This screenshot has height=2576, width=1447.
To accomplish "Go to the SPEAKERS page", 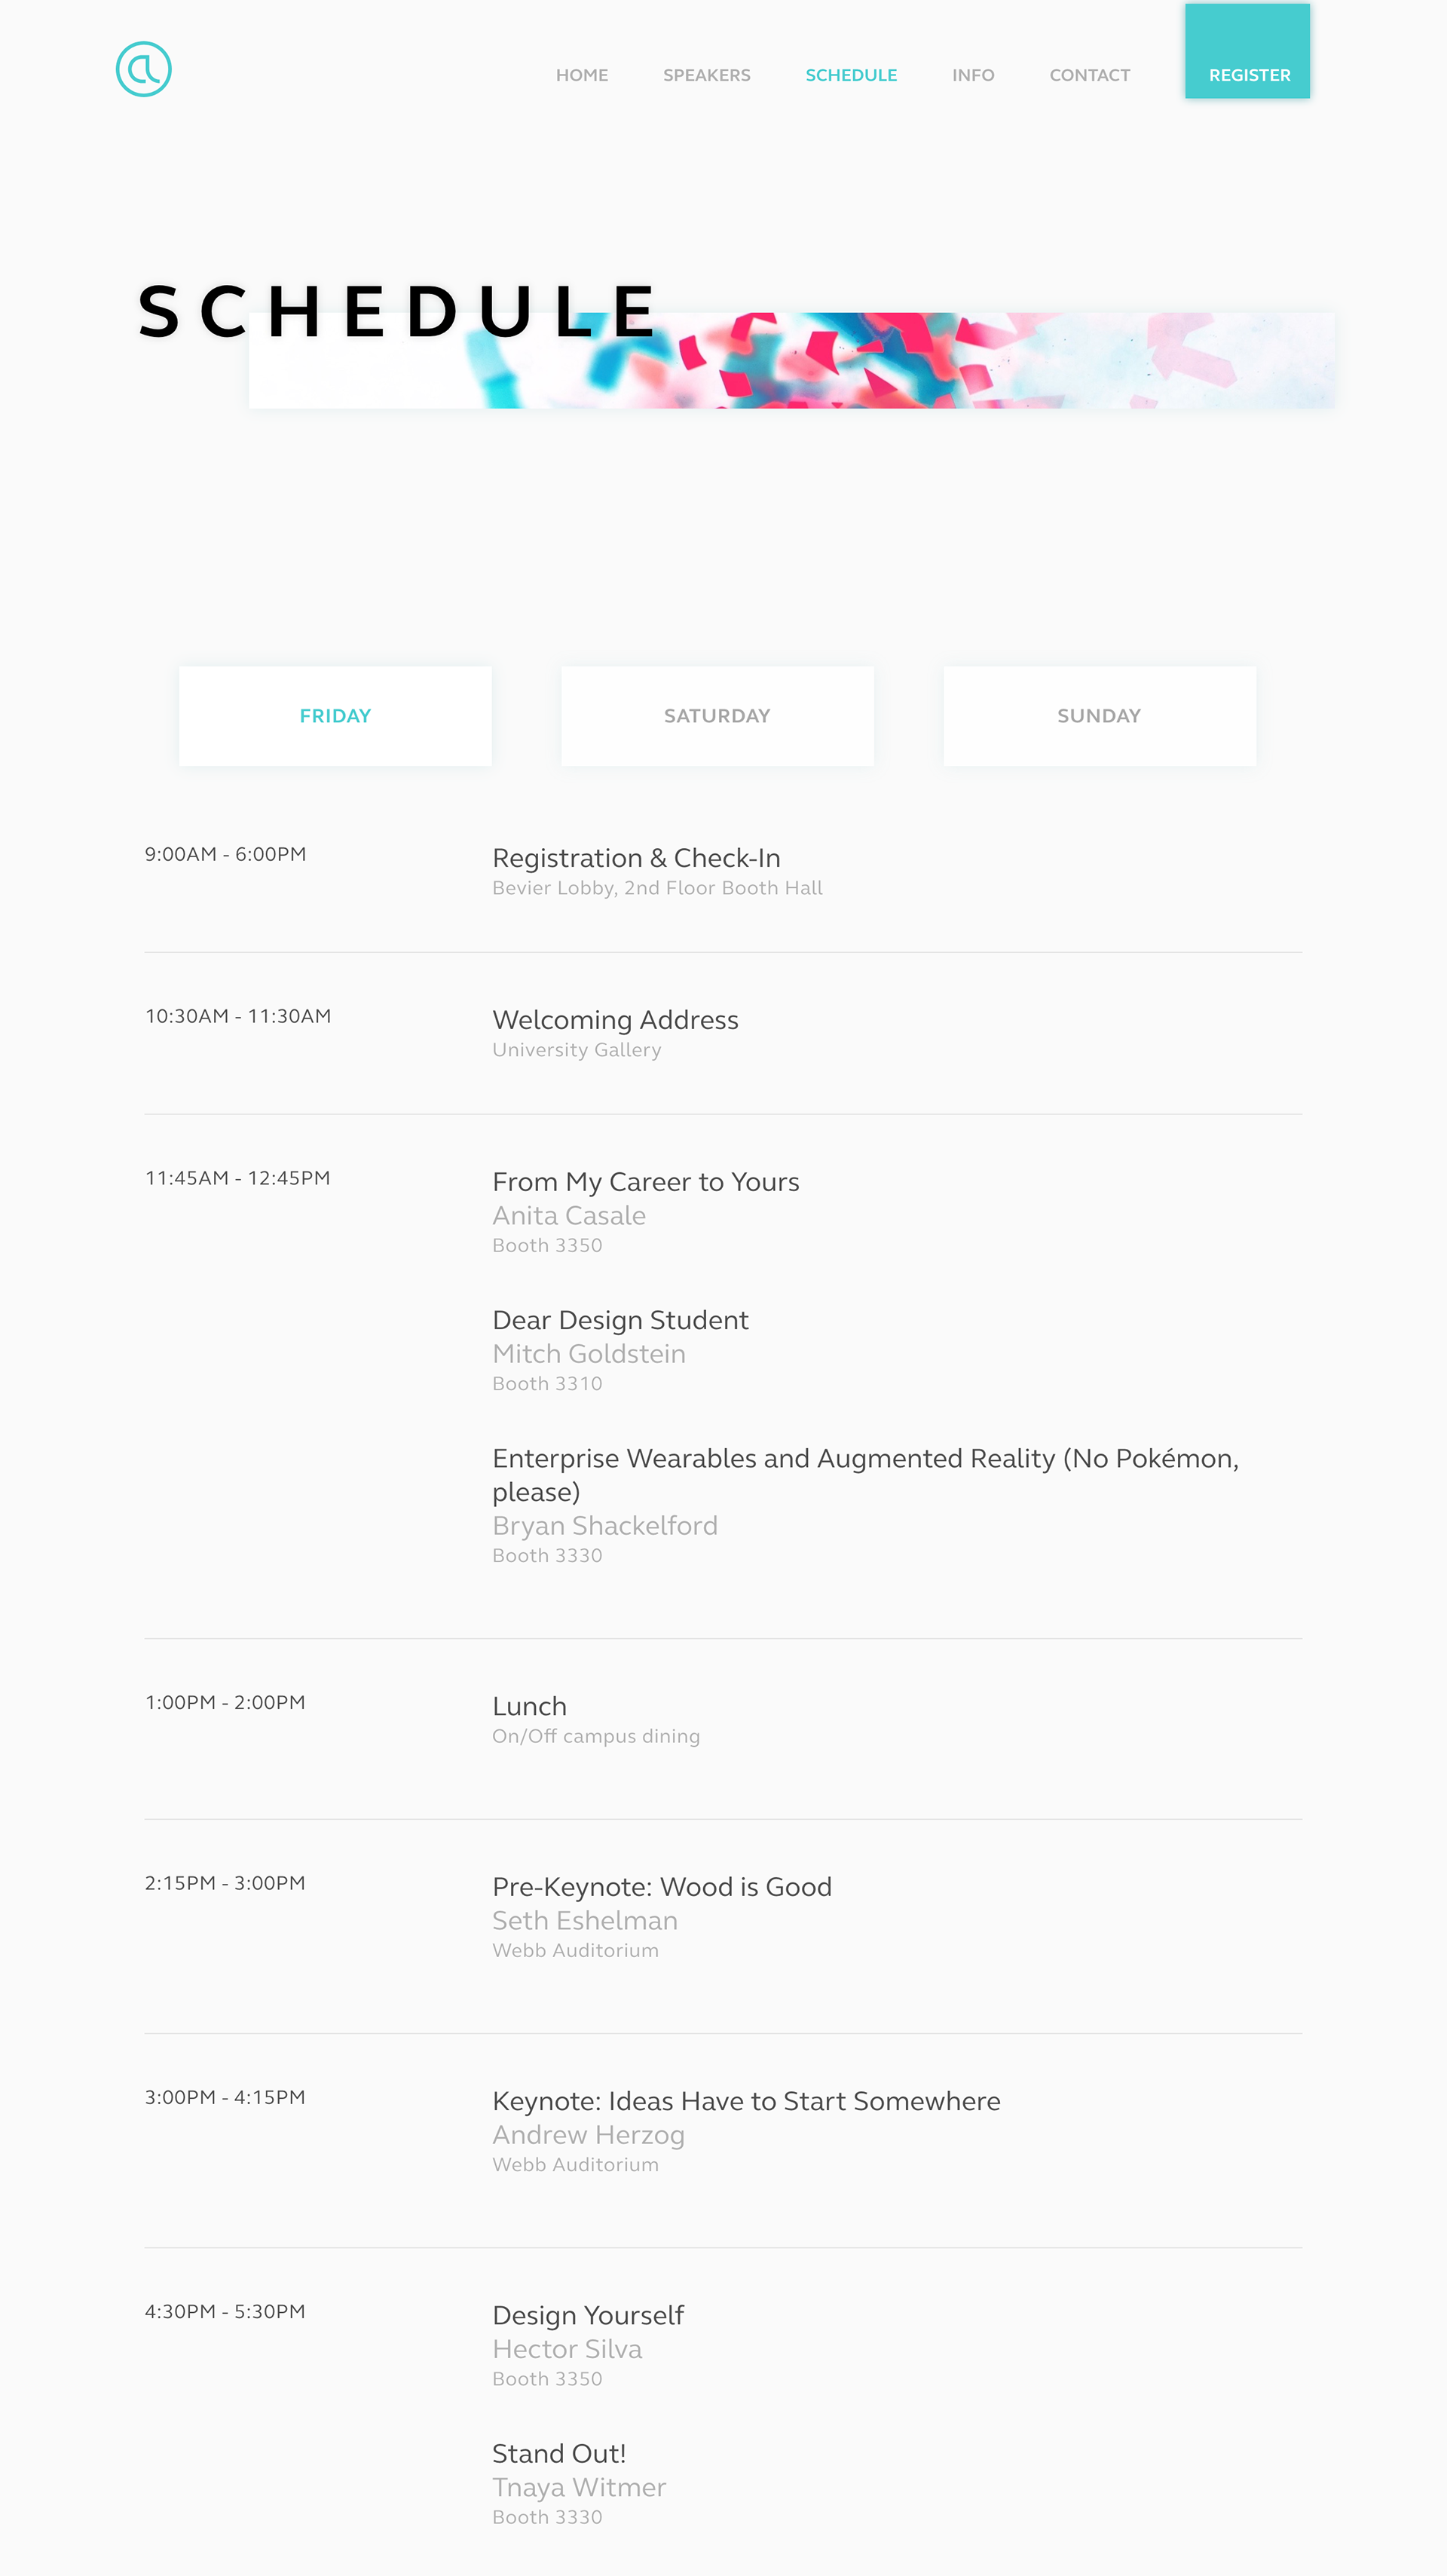I will tap(706, 75).
